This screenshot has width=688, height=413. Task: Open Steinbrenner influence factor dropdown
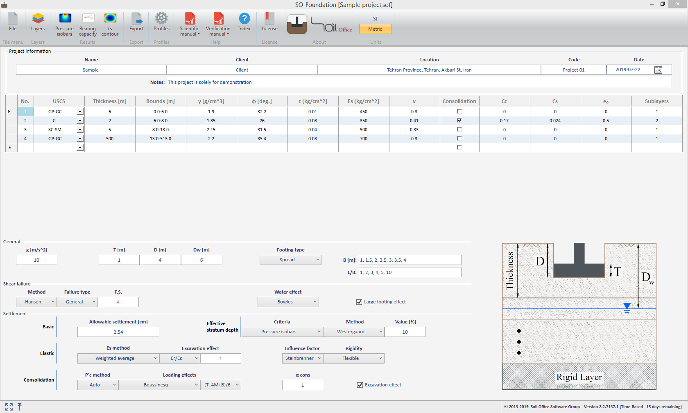[303, 358]
